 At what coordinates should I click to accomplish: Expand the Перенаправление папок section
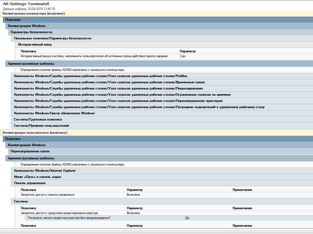pyautogui.click(x=30, y=151)
